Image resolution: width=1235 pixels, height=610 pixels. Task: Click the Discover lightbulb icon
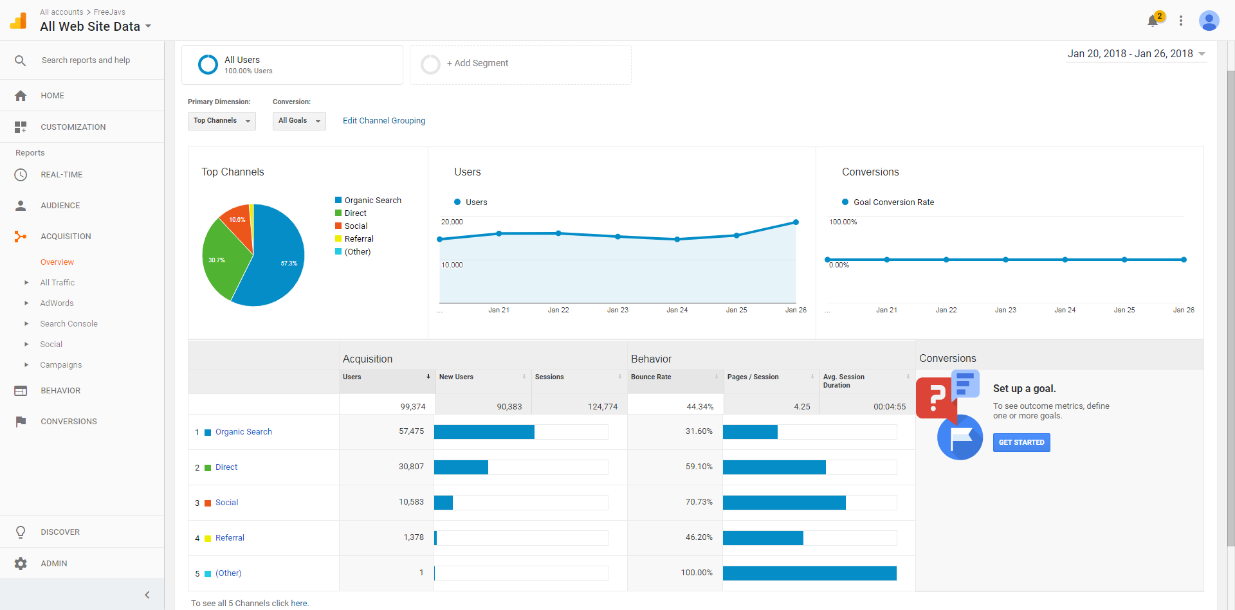(21, 532)
